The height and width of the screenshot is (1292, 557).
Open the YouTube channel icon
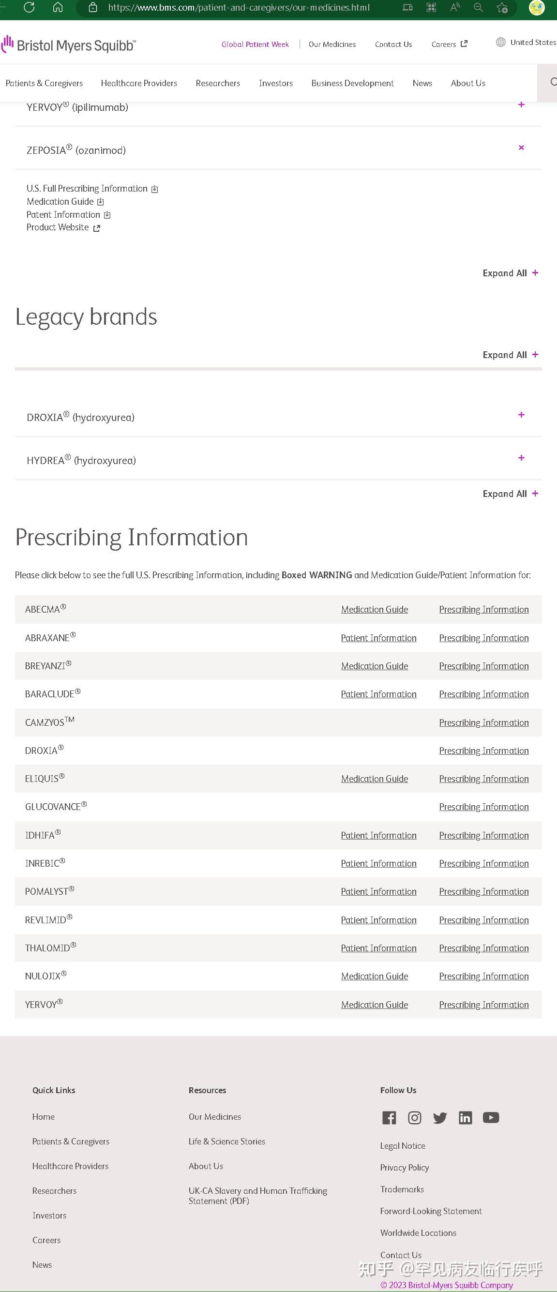[x=491, y=1117]
